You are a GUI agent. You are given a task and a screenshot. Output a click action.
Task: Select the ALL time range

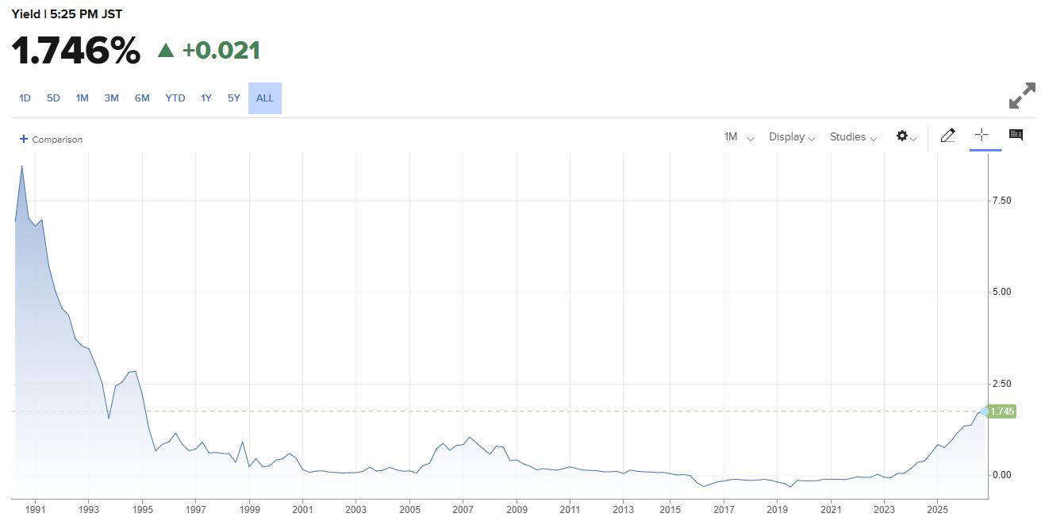[x=265, y=98]
